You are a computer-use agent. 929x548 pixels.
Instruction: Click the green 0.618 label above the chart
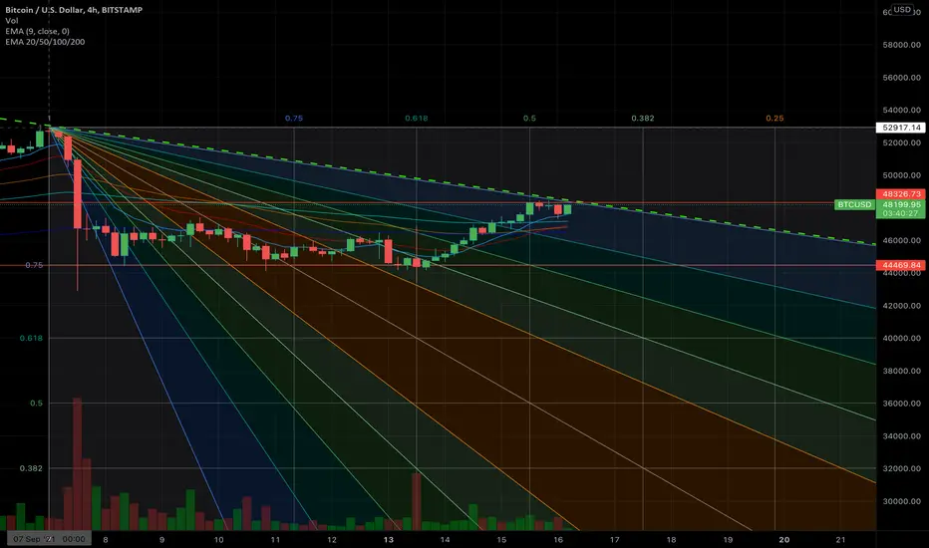(x=416, y=119)
